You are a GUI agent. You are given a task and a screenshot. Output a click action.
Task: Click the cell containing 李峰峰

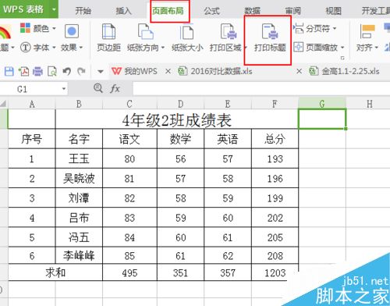pyautogui.click(x=79, y=256)
